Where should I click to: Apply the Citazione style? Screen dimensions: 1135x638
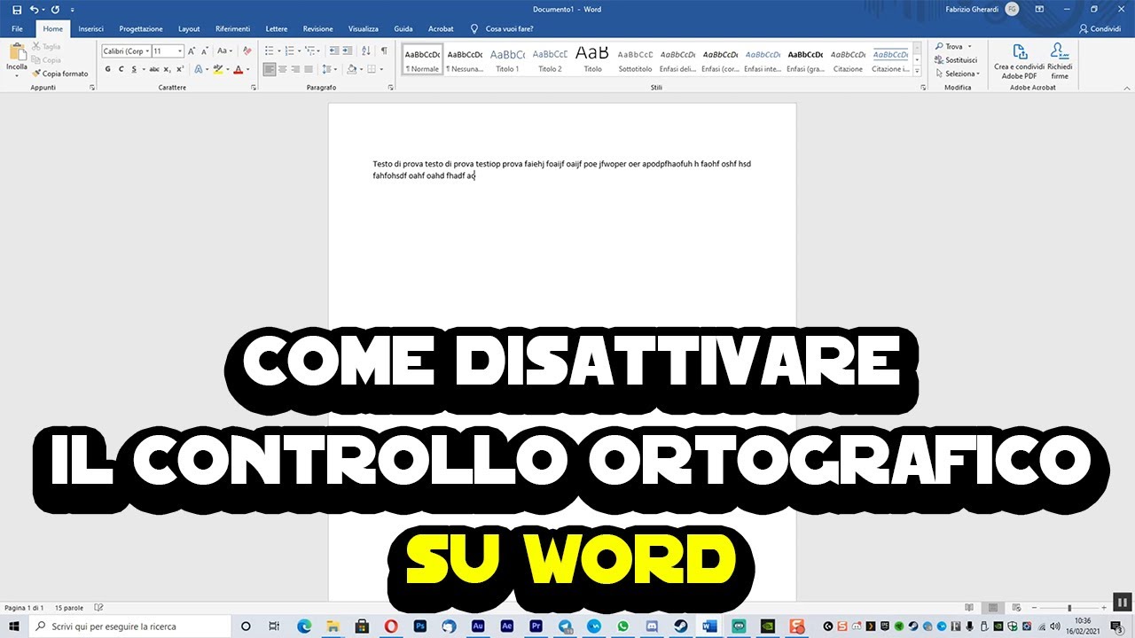click(x=848, y=59)
